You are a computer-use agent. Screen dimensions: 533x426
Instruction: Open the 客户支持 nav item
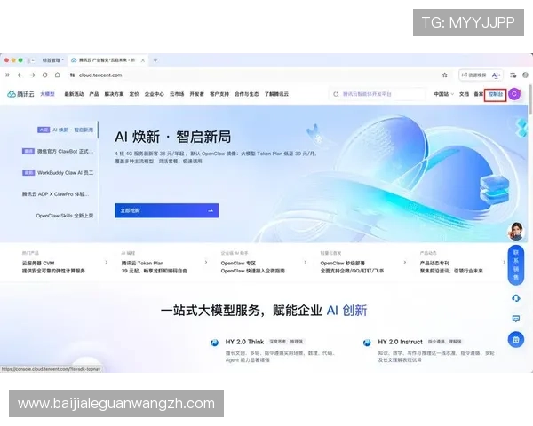219,94
